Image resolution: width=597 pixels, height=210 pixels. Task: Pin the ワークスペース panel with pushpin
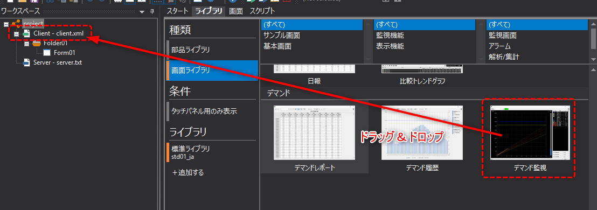(x=152, y=11)
